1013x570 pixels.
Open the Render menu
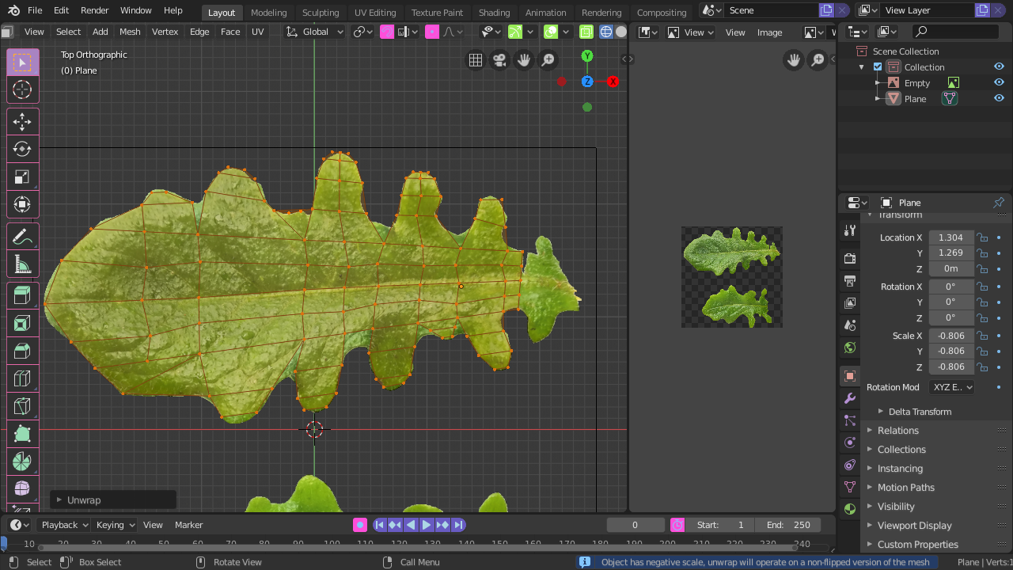94,10
